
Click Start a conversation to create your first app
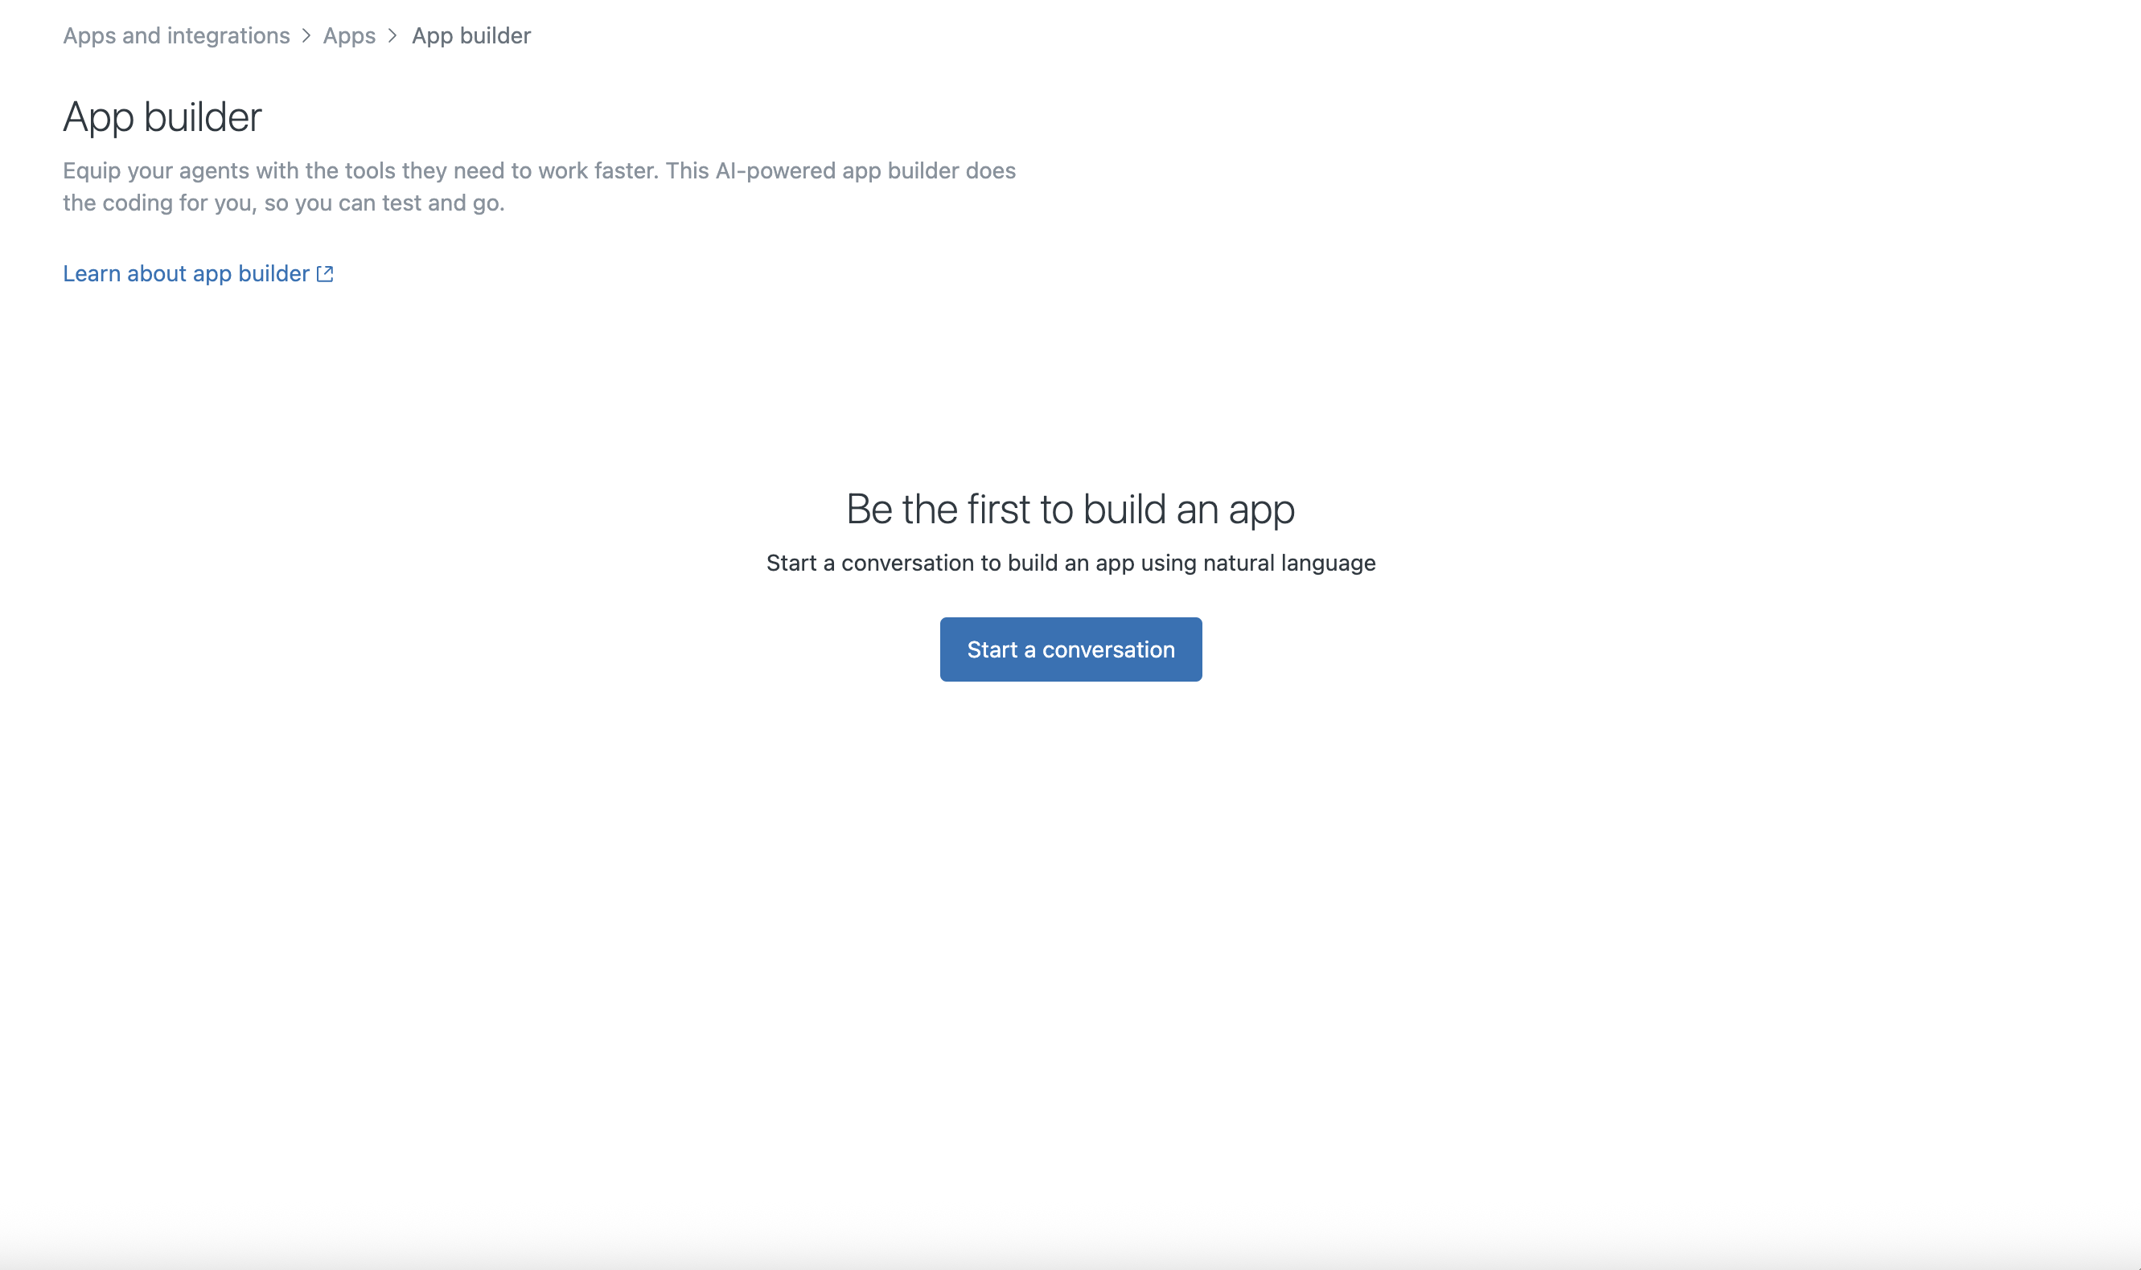tap(1070, 649)
